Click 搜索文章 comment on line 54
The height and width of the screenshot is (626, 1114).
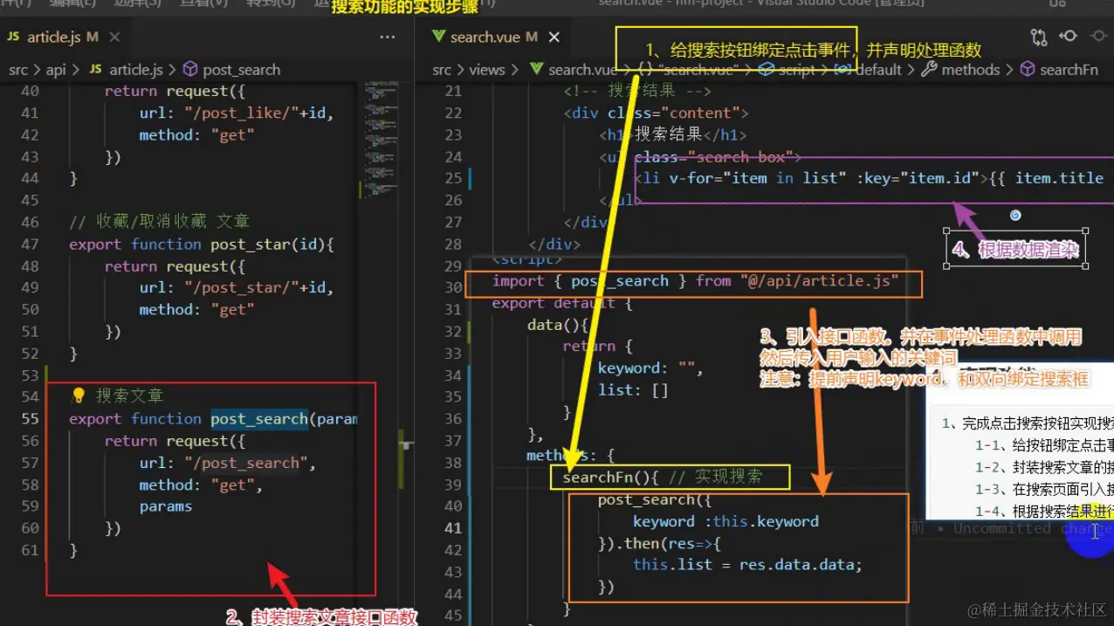130,396
